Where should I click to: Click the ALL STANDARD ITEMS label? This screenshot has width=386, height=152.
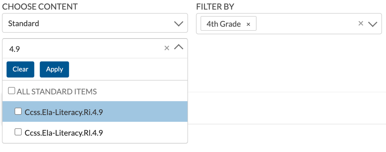[x=57, y=92]
